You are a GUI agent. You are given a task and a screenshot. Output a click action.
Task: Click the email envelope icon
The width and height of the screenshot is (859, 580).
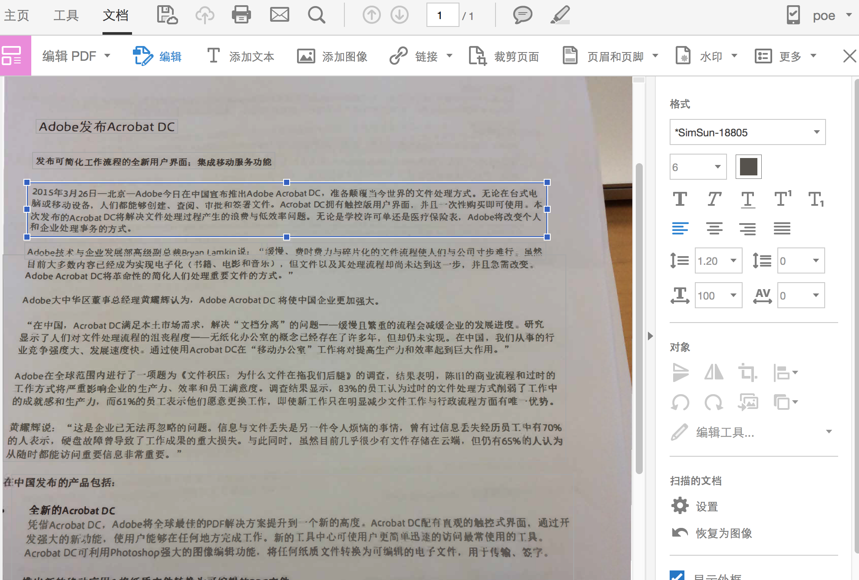[279, 15]
